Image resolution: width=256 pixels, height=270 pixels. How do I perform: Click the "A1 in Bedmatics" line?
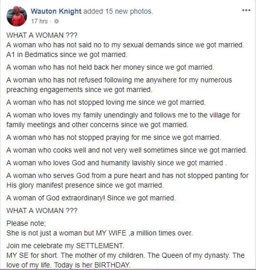[x=67, y=55]
